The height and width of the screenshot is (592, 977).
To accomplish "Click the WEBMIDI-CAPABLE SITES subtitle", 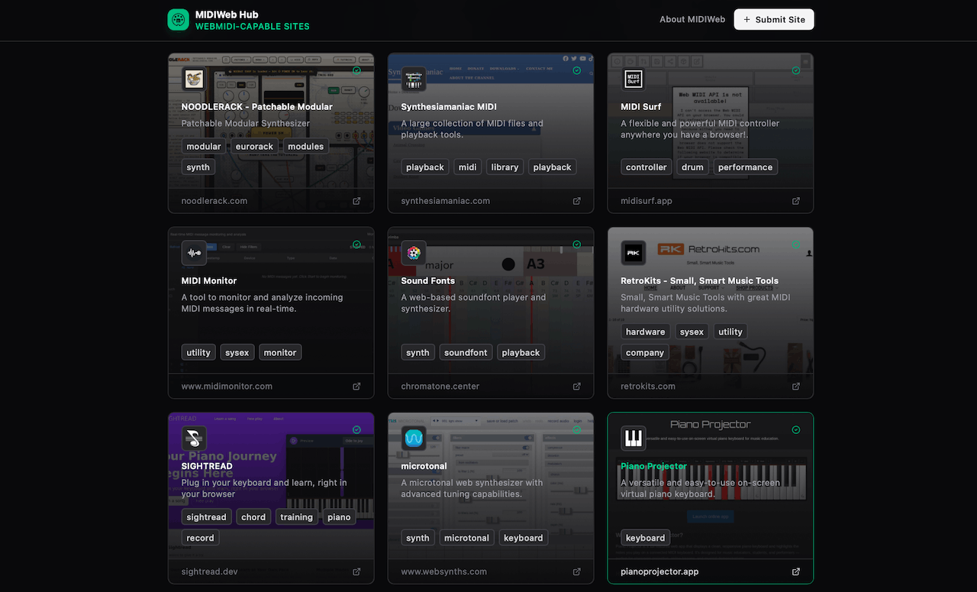I will [252, 27].
